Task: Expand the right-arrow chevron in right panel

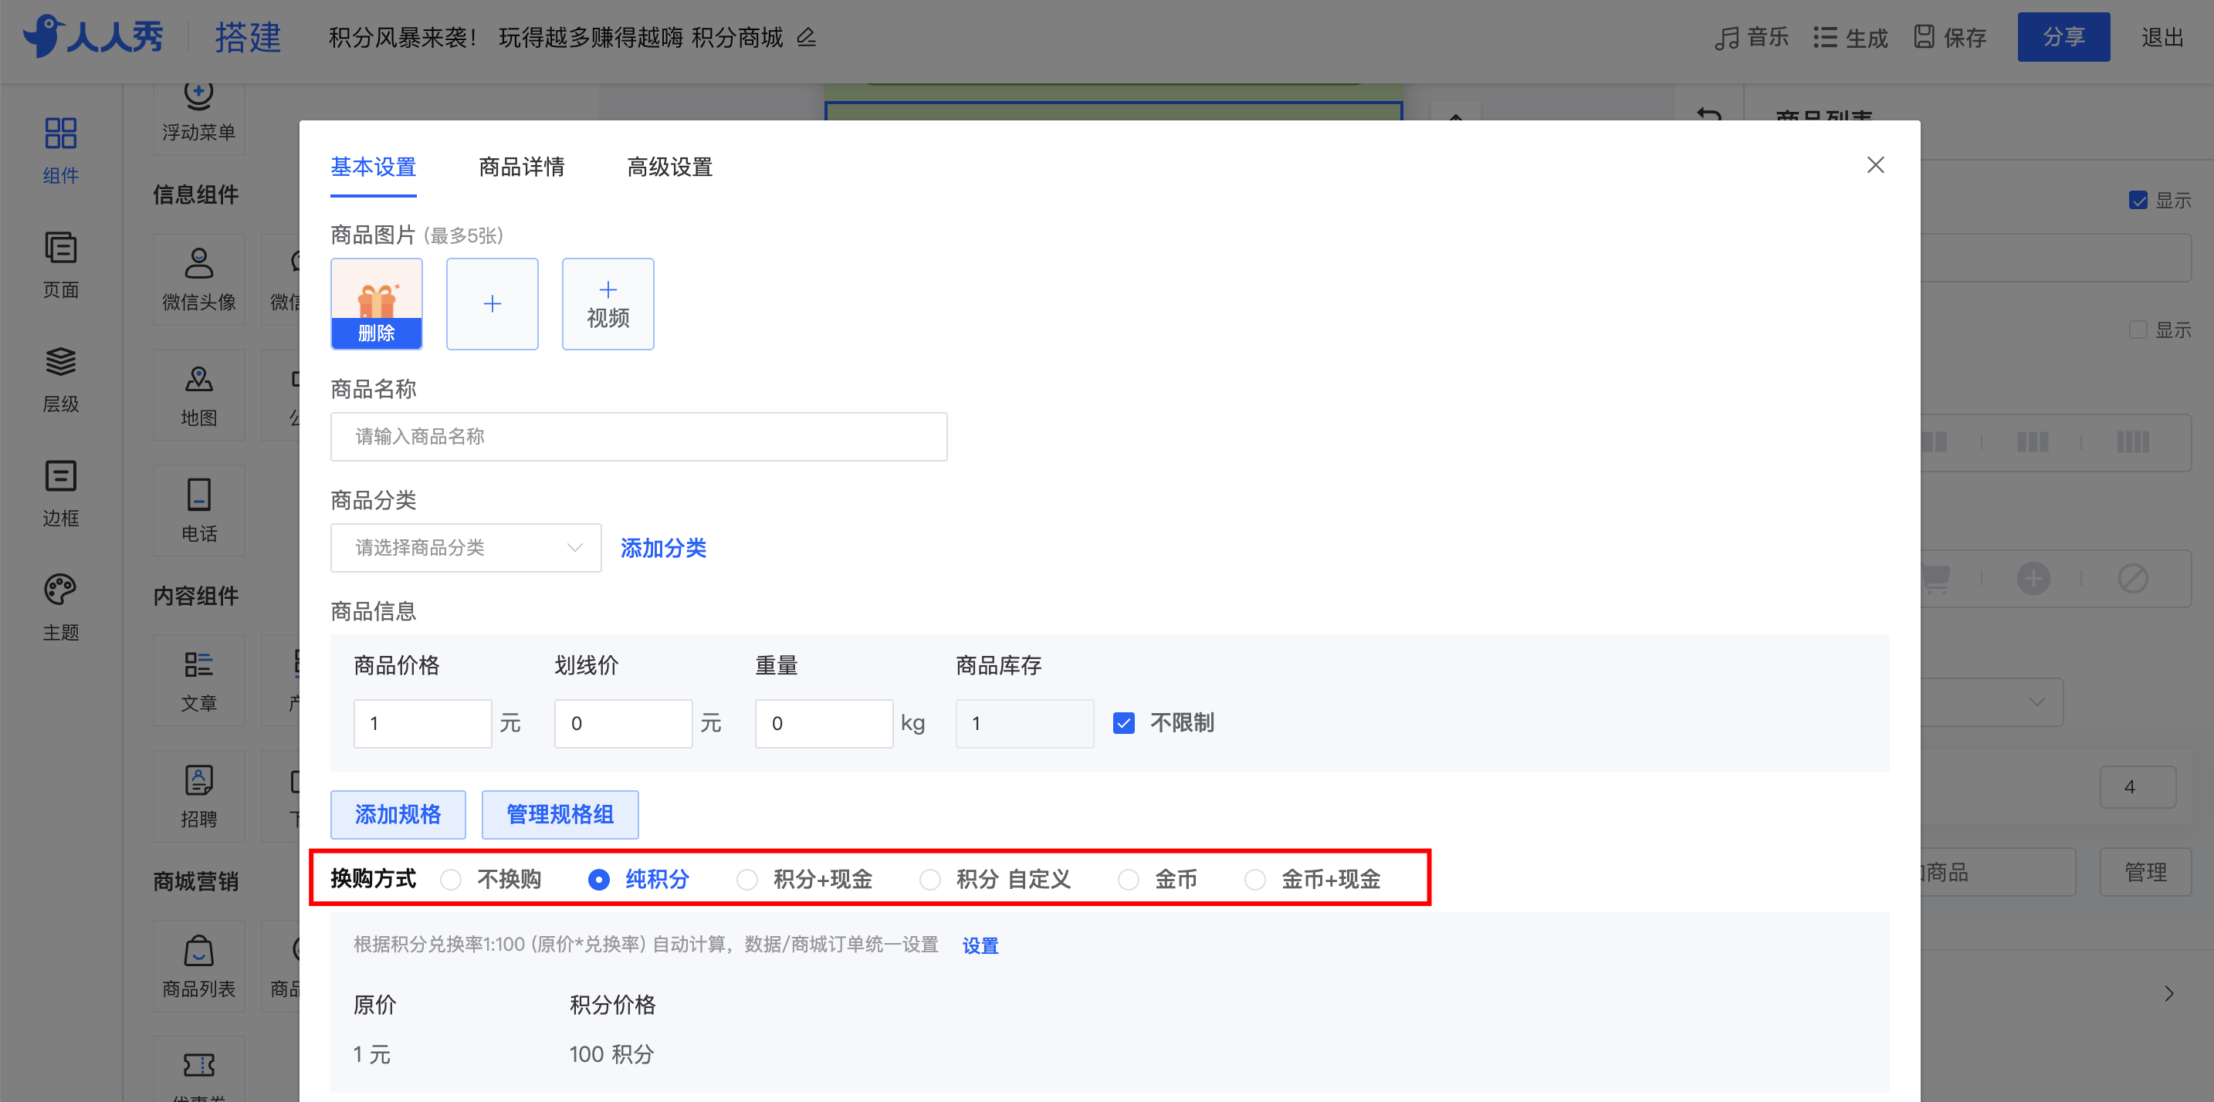Action: pos(2169,994)
